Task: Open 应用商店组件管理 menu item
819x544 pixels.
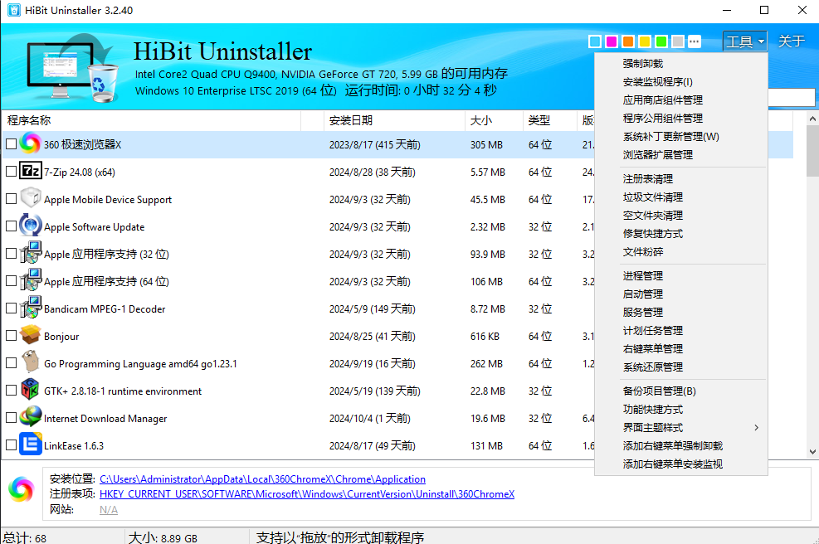Action: (662, 100)
